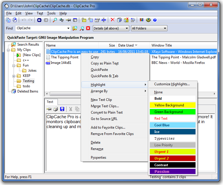Click the gray Forward arrow button
The height and width of the screenshot is (185, 223).
point(46,20)
